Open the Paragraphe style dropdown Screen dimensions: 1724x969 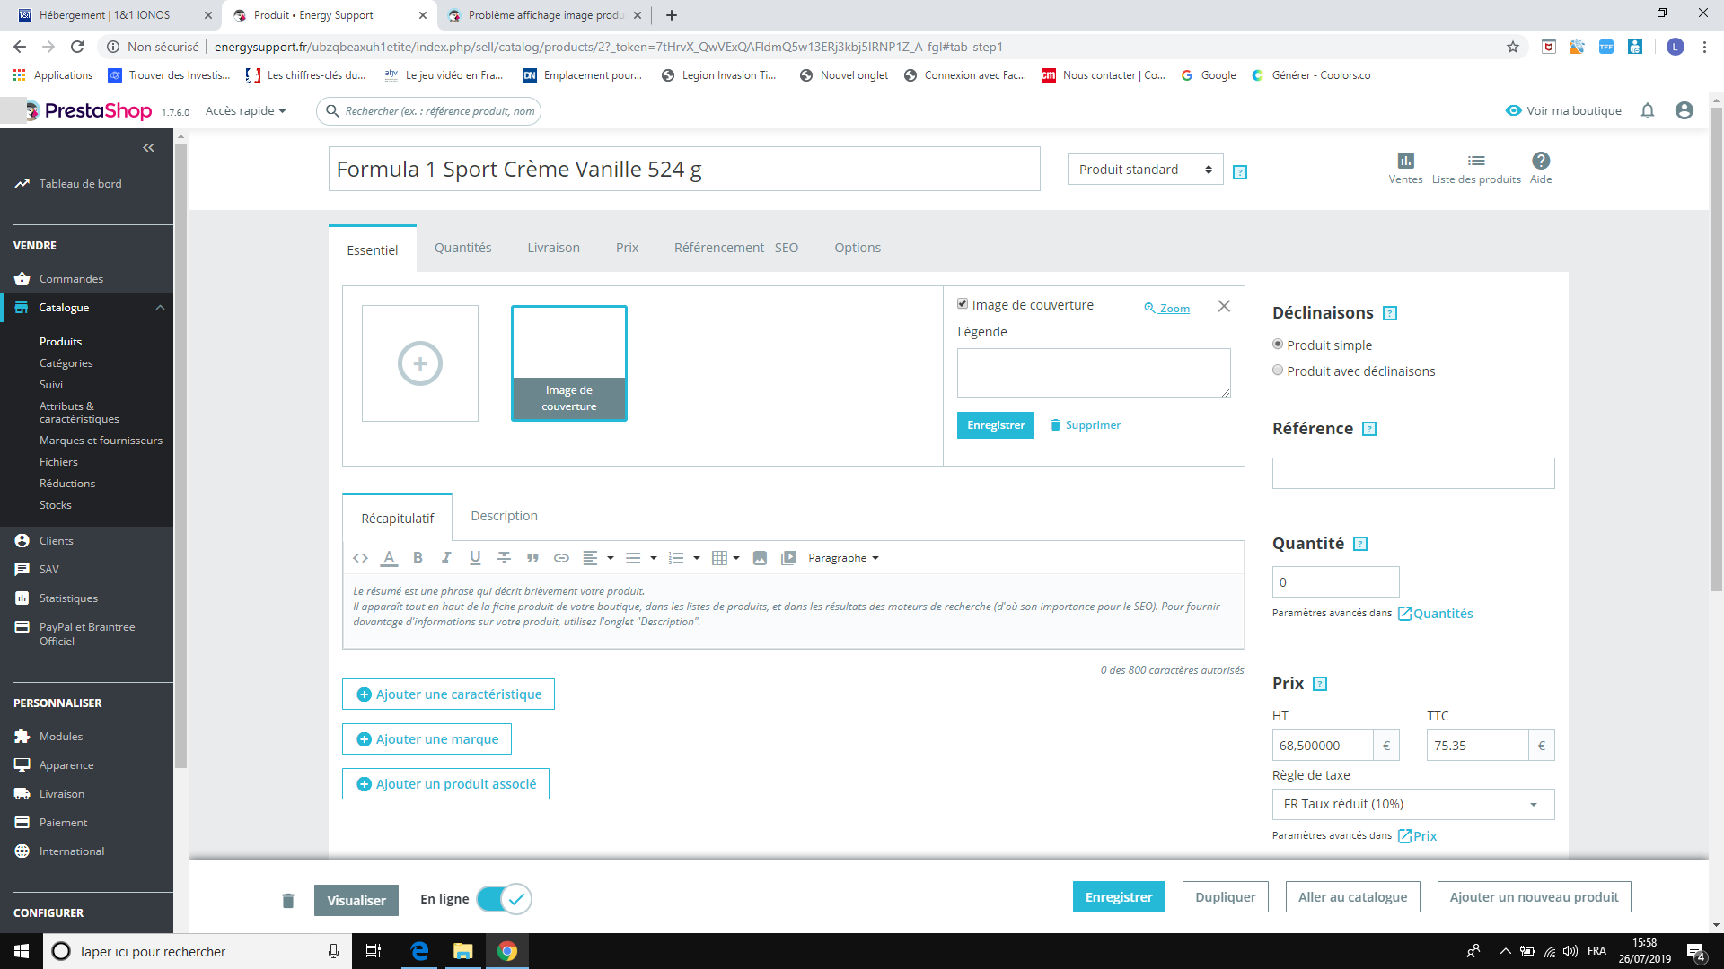(x=843, y=558)
